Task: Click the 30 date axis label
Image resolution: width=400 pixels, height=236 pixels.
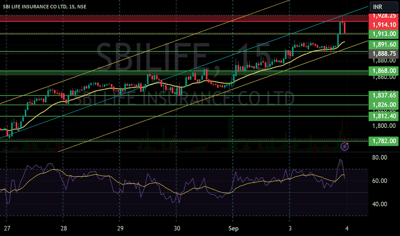Action: pos(177,228)
